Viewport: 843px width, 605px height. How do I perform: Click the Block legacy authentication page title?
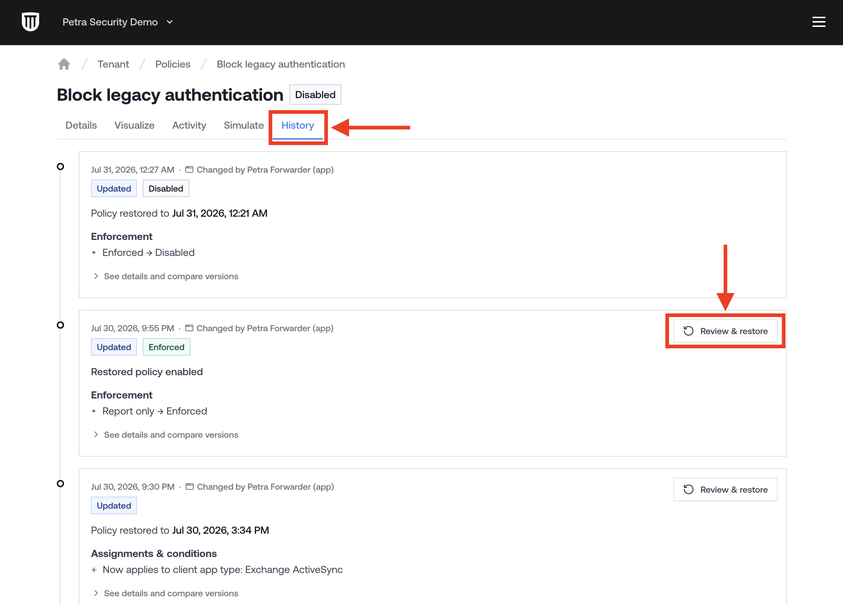coord(170,95)
